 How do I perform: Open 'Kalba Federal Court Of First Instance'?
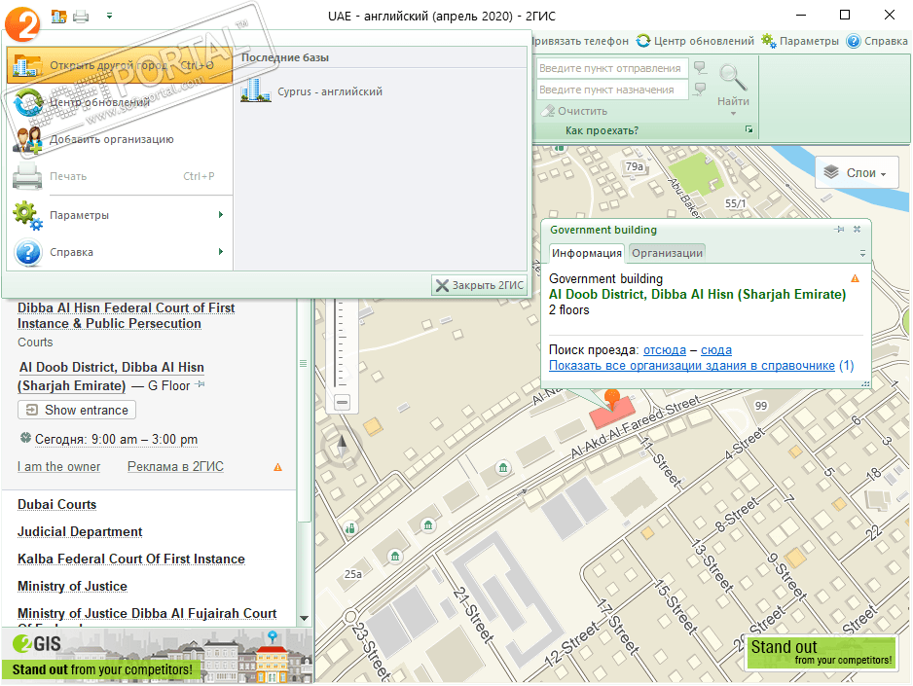(x=131, y=560)
